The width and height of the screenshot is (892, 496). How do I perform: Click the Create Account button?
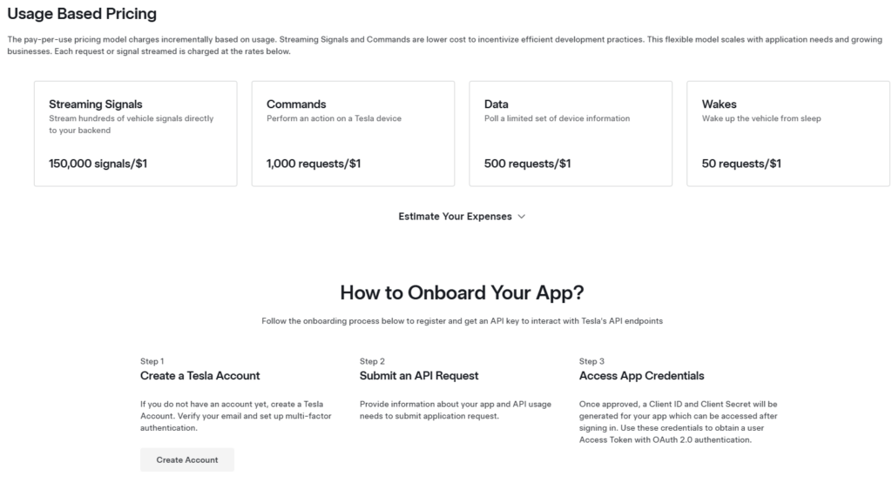(187, 459)
